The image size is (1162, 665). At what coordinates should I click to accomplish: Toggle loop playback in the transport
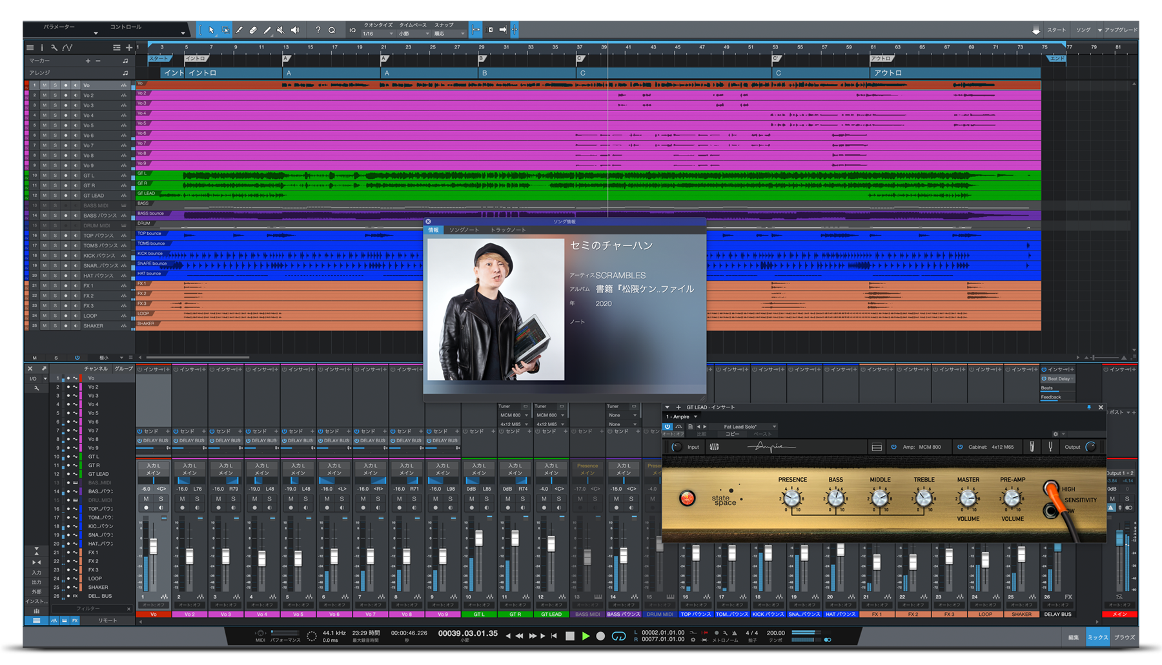point(618,636)
